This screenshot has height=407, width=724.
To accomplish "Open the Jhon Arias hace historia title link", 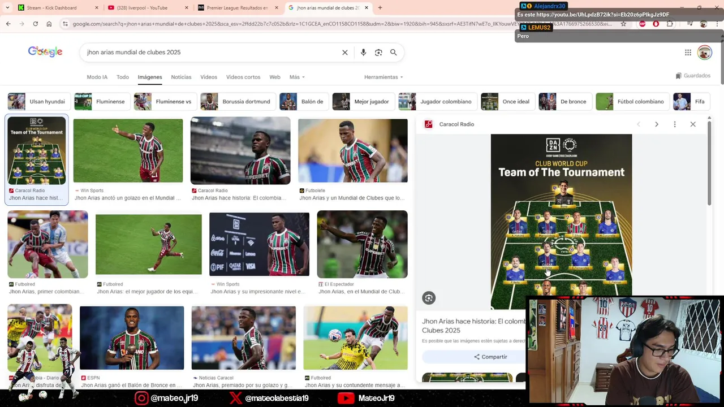I will coord(474,326).
